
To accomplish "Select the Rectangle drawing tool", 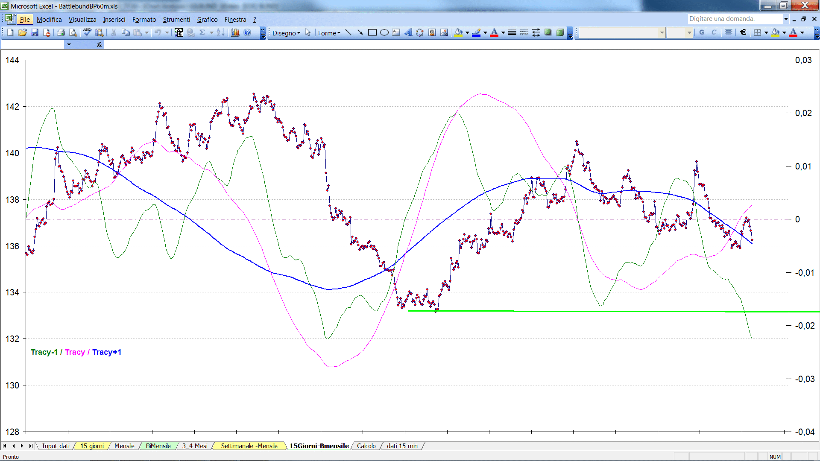I will tap(372, 32).
